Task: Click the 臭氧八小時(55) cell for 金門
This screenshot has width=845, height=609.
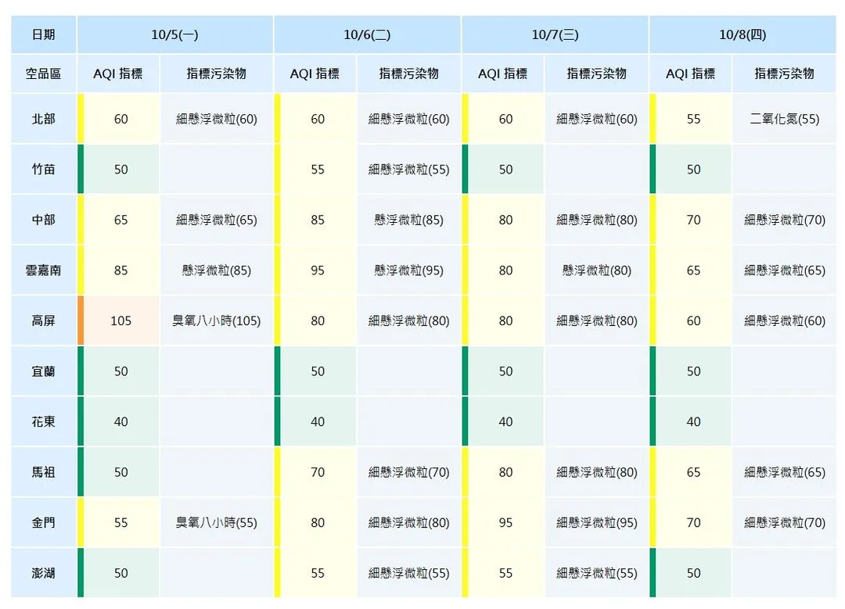Action: pyautogui.click(x=216, y=522)
